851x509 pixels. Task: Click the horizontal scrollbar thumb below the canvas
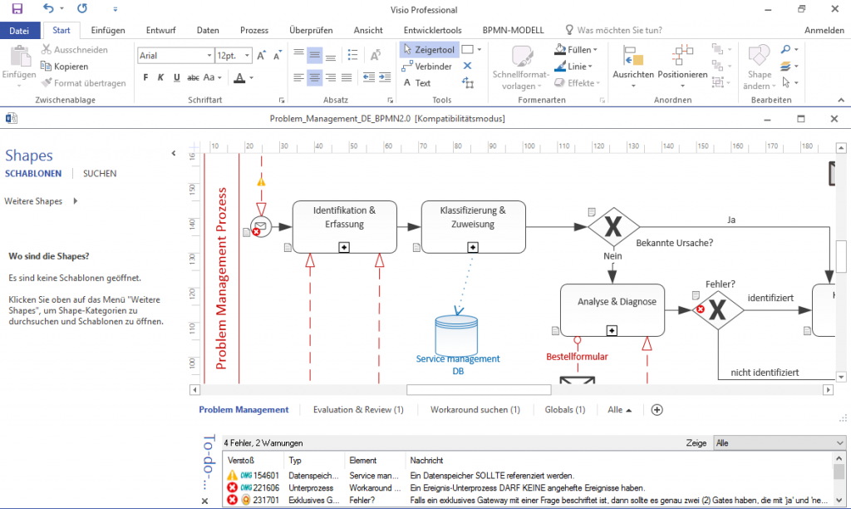coord(479,389)
